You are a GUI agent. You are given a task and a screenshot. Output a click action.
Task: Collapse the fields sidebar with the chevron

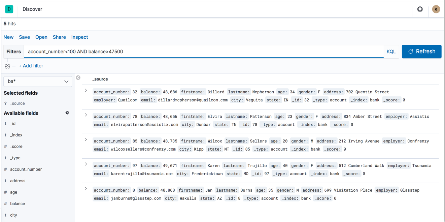pos(78,77)
